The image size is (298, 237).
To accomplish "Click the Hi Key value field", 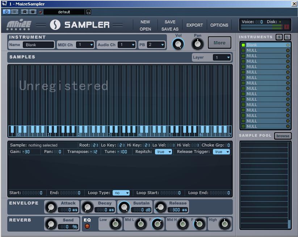I will point(146,145).
